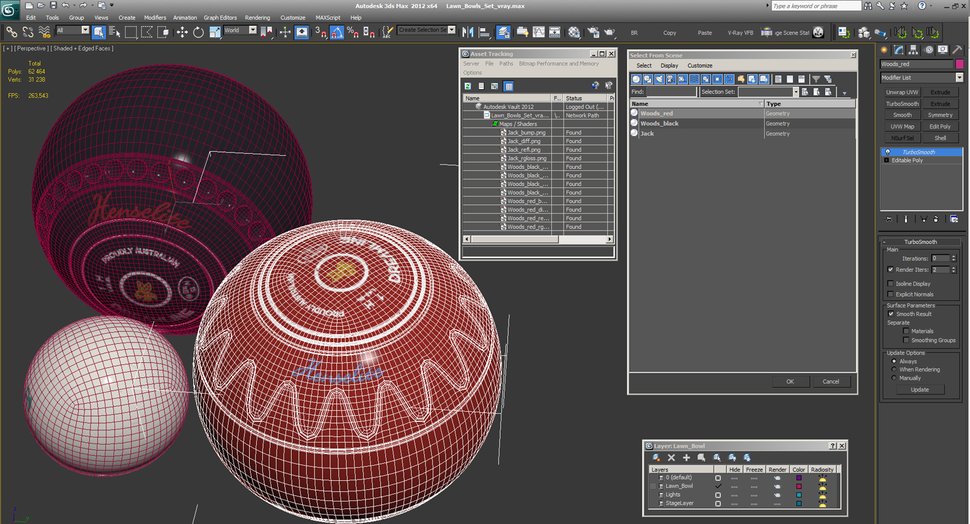Choose the Select and Move tool
The width and height of the screenshot is (970, 524).
(x=182, y=31)
